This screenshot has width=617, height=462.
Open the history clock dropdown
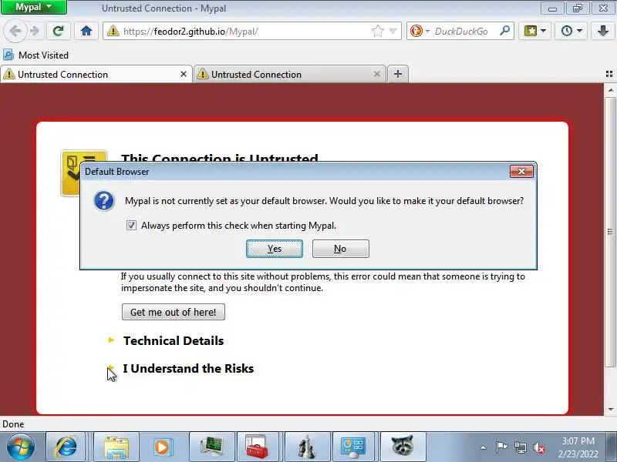pos(571,31)
